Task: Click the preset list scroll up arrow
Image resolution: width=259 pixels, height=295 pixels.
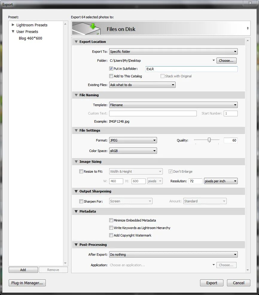Action: [x=65, y=24]
